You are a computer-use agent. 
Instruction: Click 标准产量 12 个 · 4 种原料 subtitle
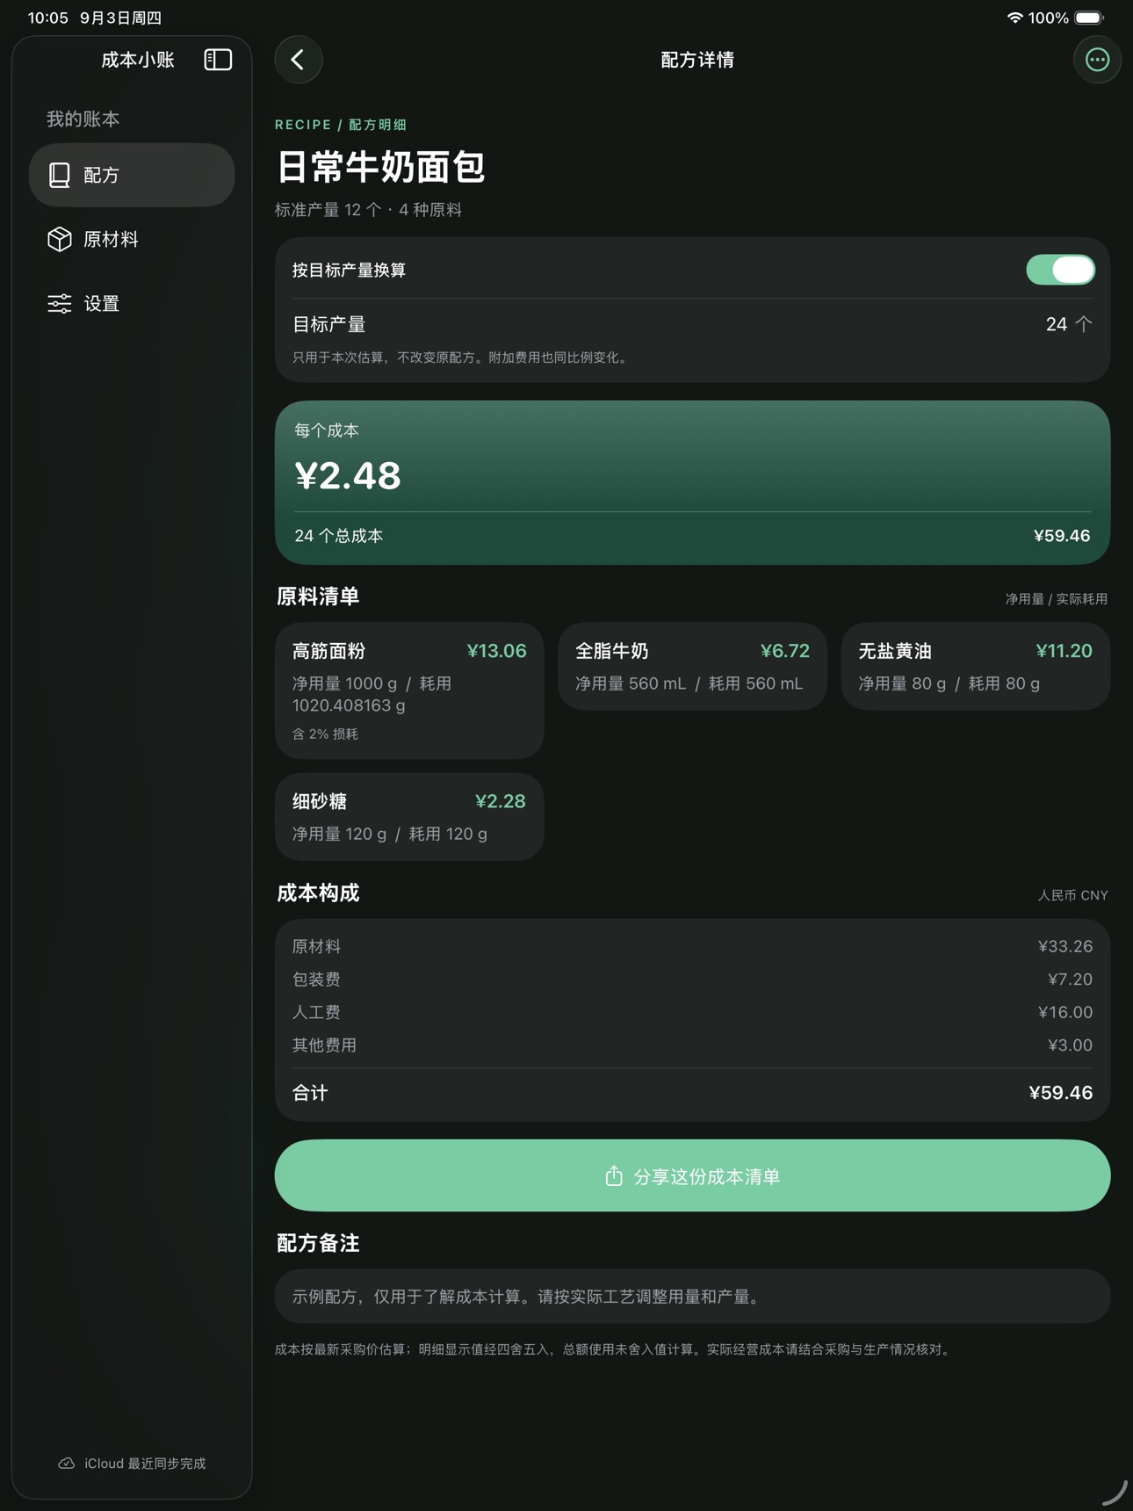[368, 210]
